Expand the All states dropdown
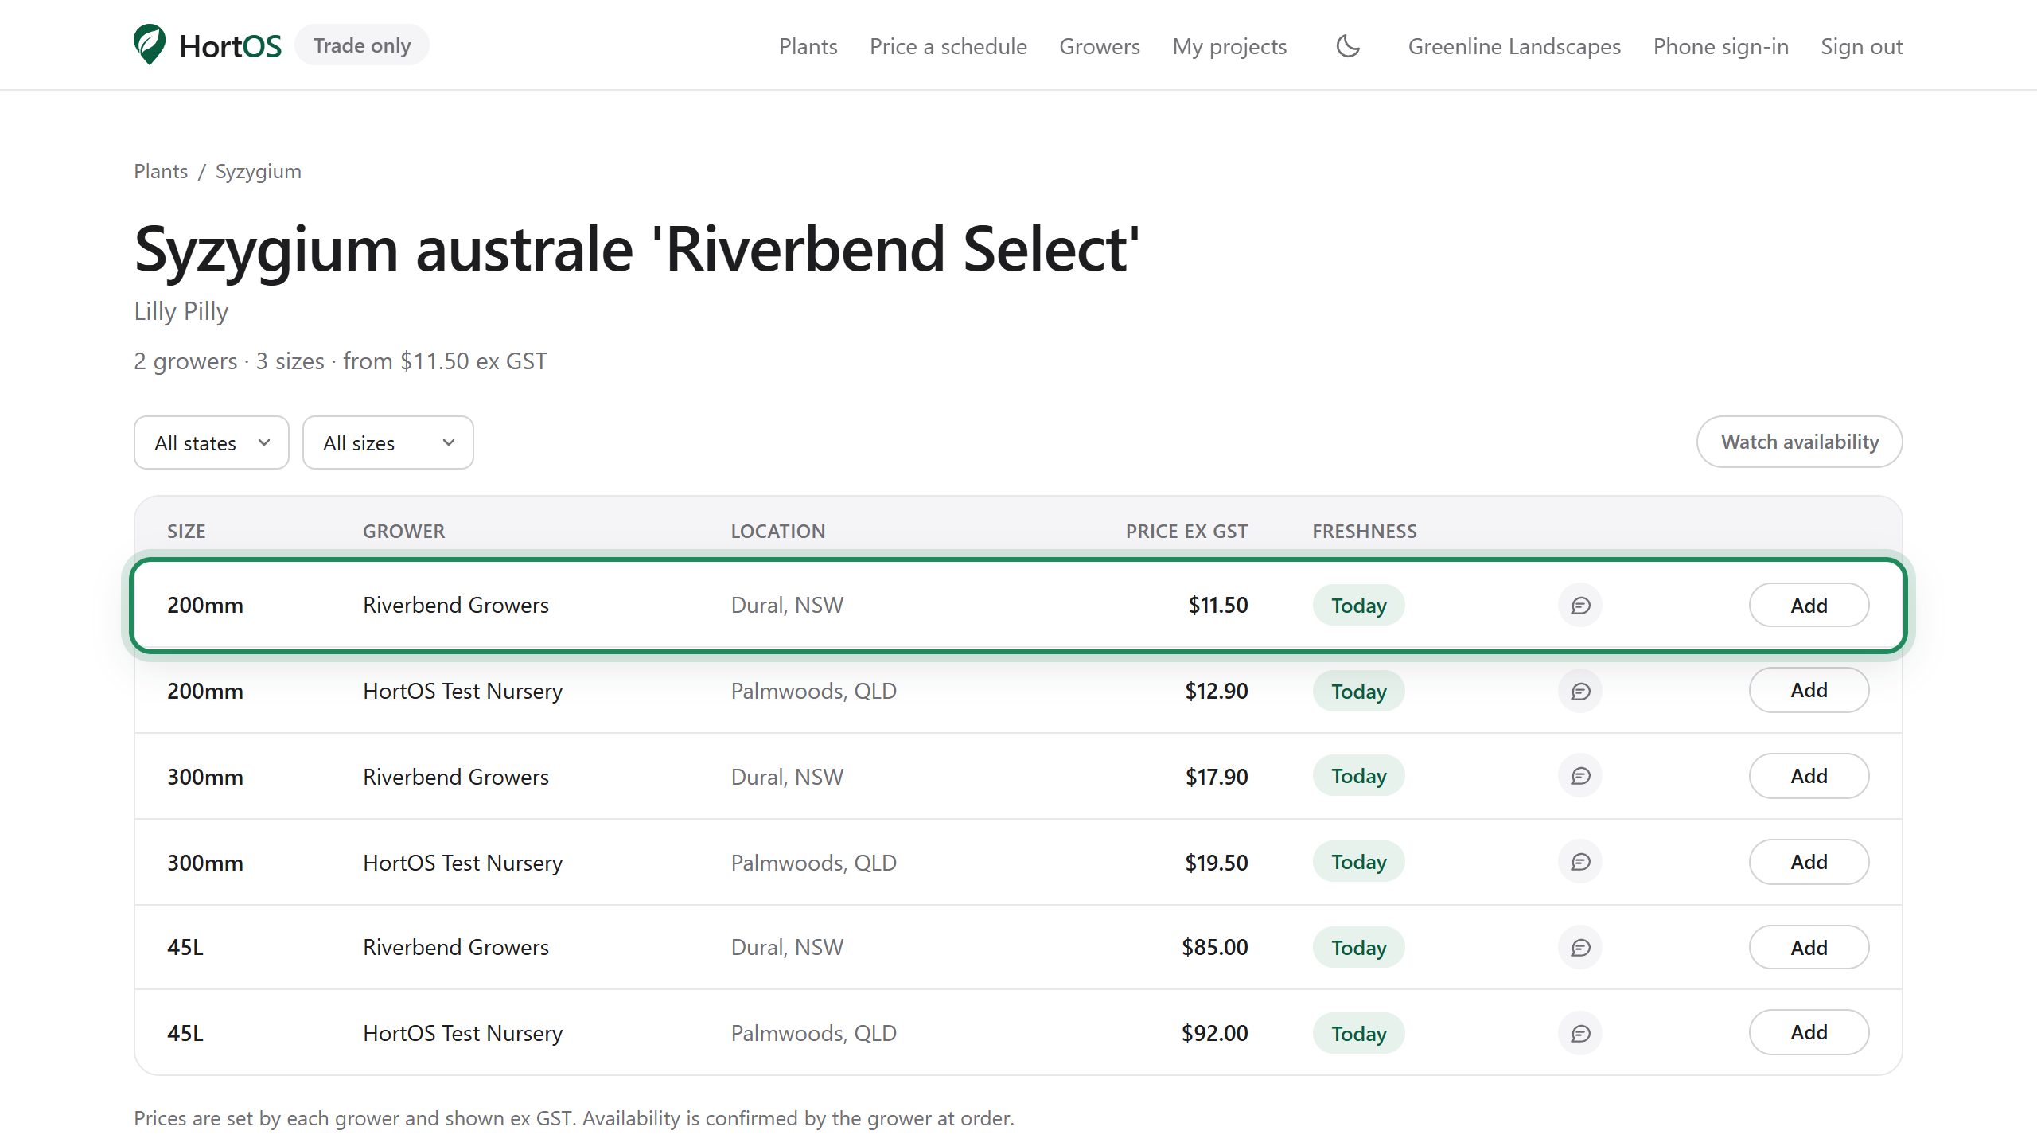Image resolution: width=2037 pixels, height=1146 pixels. point(212,442)
